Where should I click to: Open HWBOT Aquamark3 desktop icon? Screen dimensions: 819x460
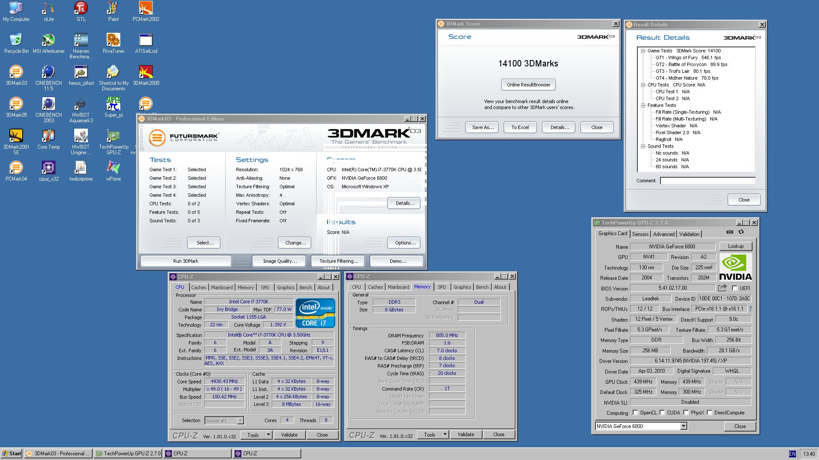click(x=81, y=110)
